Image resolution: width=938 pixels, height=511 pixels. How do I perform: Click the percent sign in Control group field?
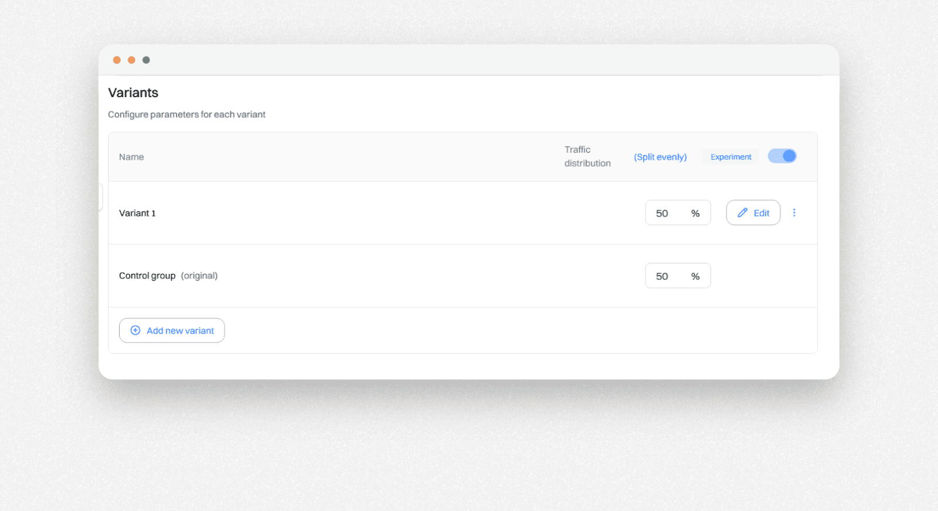(x=695, y=276)
